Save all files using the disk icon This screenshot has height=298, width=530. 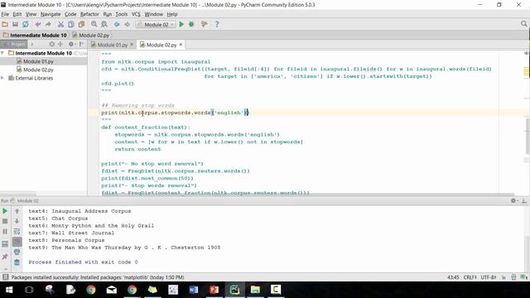(15, 24)
